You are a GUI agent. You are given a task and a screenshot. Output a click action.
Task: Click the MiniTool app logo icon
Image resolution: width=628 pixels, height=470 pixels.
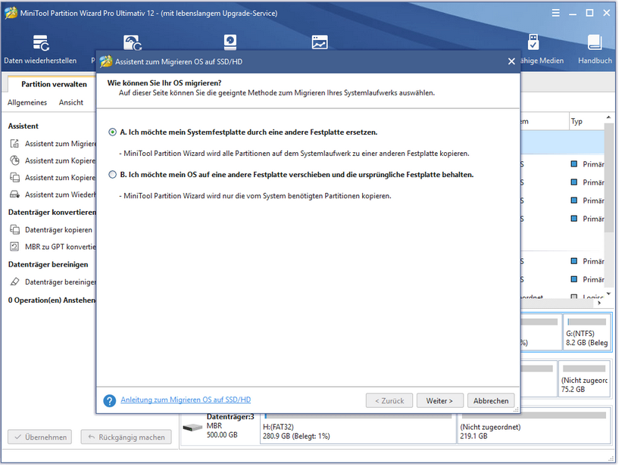tap(11, 13)
